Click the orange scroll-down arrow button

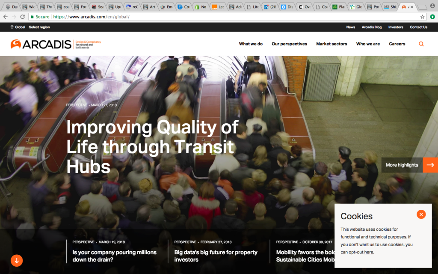click(16, 260)
